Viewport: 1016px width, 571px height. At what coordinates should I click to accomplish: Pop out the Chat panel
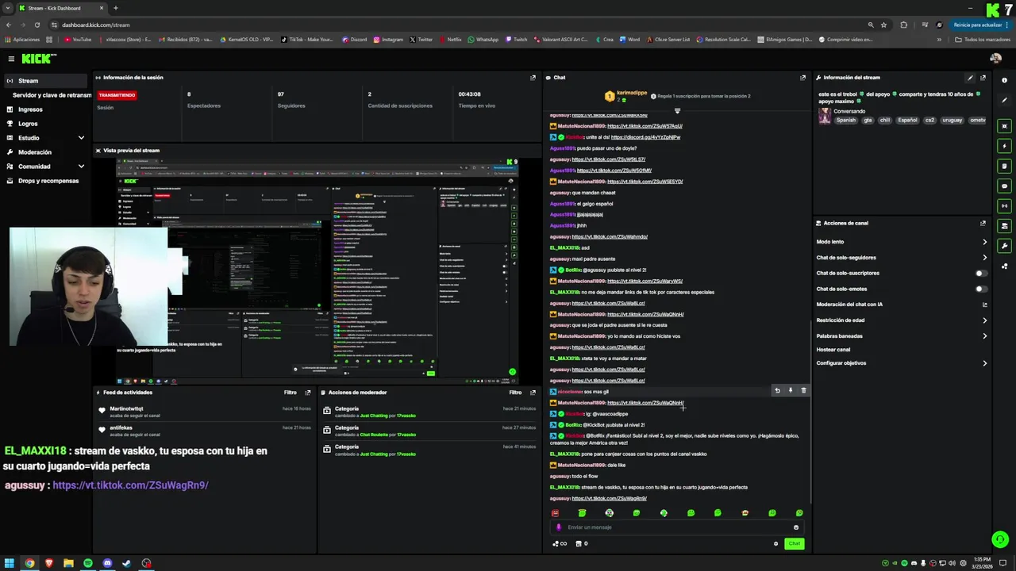pos(802,78)
